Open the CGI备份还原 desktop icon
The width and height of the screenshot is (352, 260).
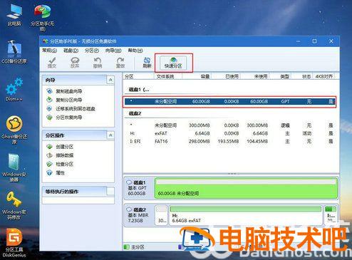click(14, 52)
